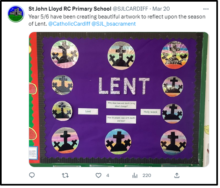Click the share upload icon
The height and width of the screenshot is (188, 220).
[x=177, y=175]
